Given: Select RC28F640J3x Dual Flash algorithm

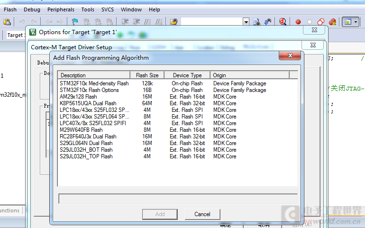Looking at the screenshot, I should click(177, 137).
